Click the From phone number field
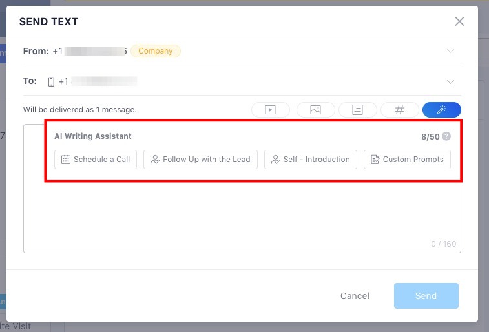The width and height of the screenshot is (489, 332). (x=90, y=51)
